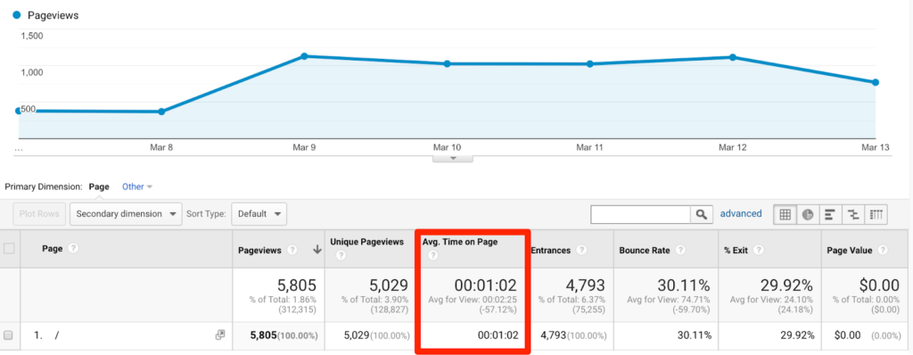Open the advanced filter link
The image size is (913, 355).
coord(741,213)
